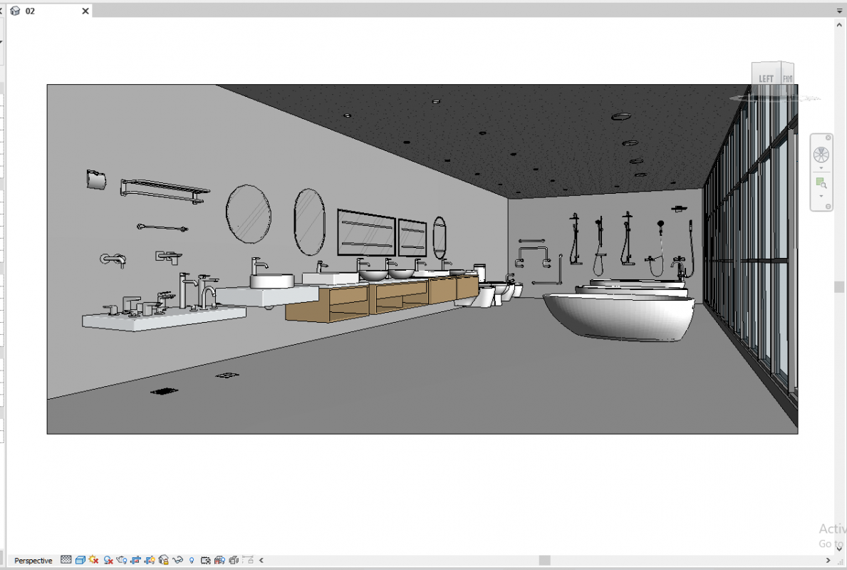Switch to the 02 view tab
Screen dimensions: 847x570
click(31, 11)
